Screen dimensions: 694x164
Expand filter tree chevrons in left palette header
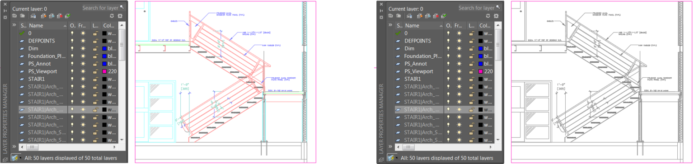pyautogui.click(x=14, y=25)
